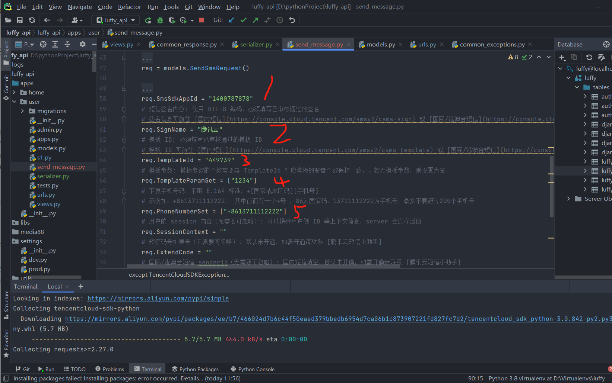
Task: Toggle tool window bars from the status bar corner
Action: coord(6,379)
